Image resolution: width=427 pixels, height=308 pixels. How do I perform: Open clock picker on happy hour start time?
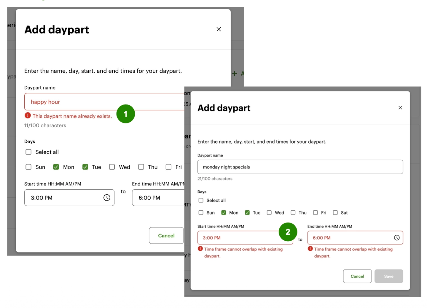point(107,198)
